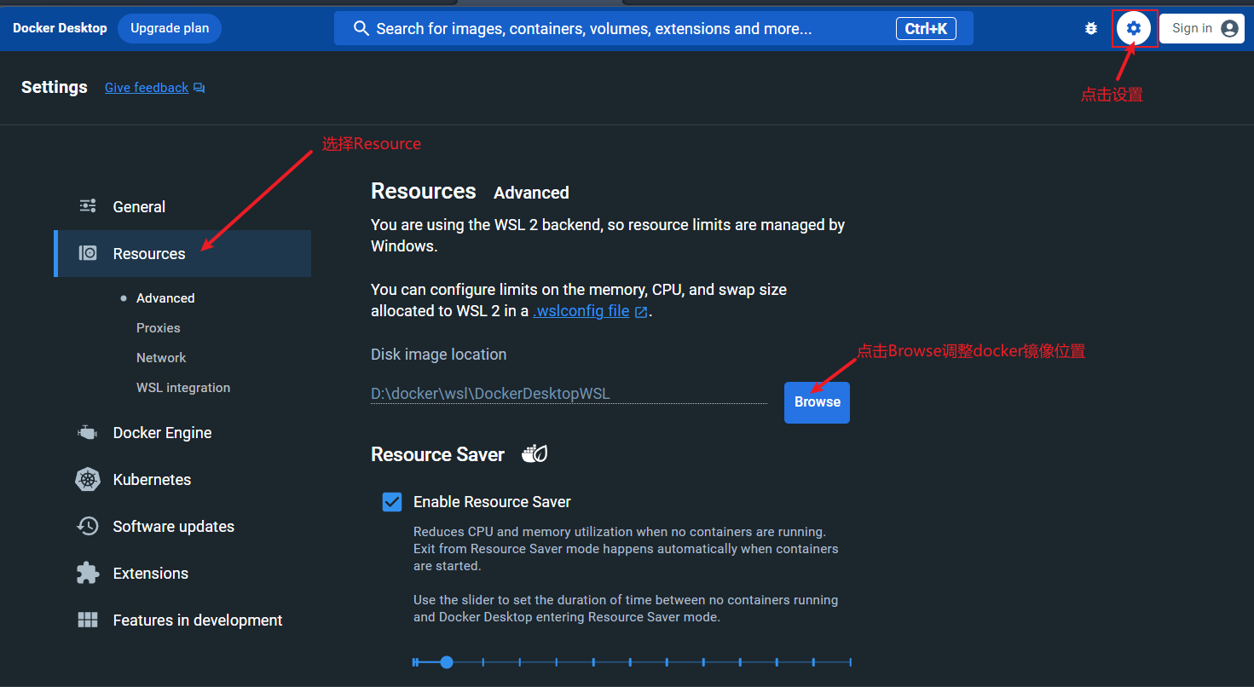The image size is (1254, 687).
Task: Click the Docker Engine whale icon
Action: coord(88,433)
